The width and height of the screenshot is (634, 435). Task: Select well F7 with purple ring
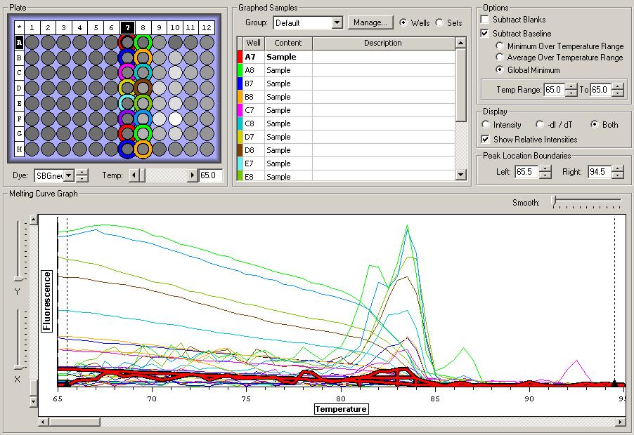tap(127, 119)
